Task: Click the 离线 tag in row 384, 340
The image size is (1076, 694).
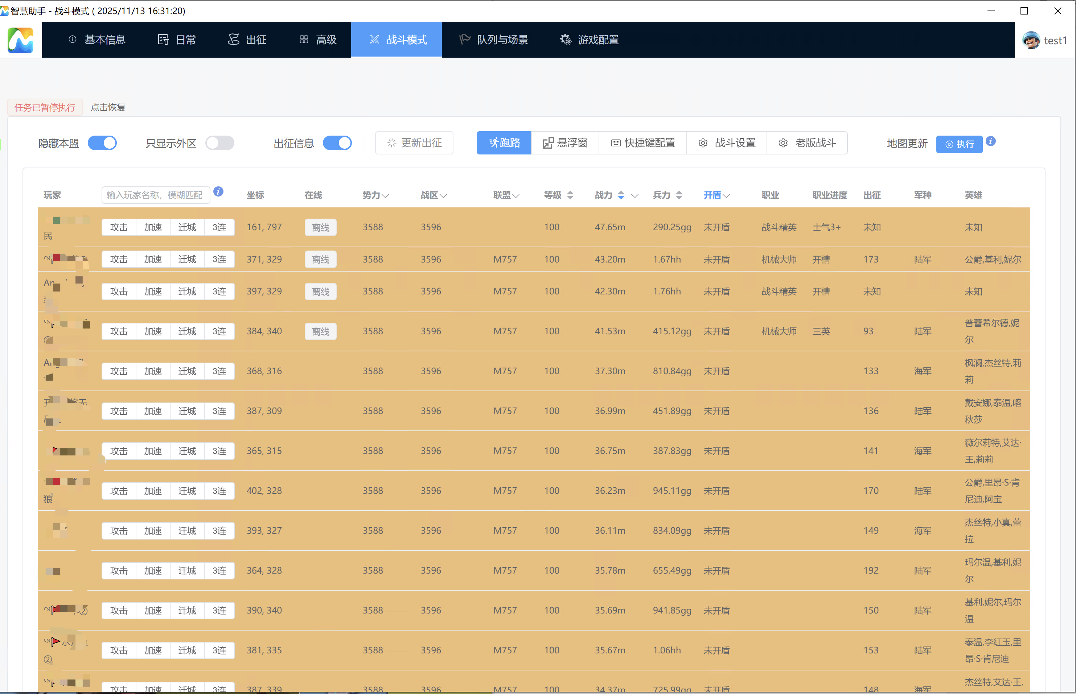Action: pos(320,332)
